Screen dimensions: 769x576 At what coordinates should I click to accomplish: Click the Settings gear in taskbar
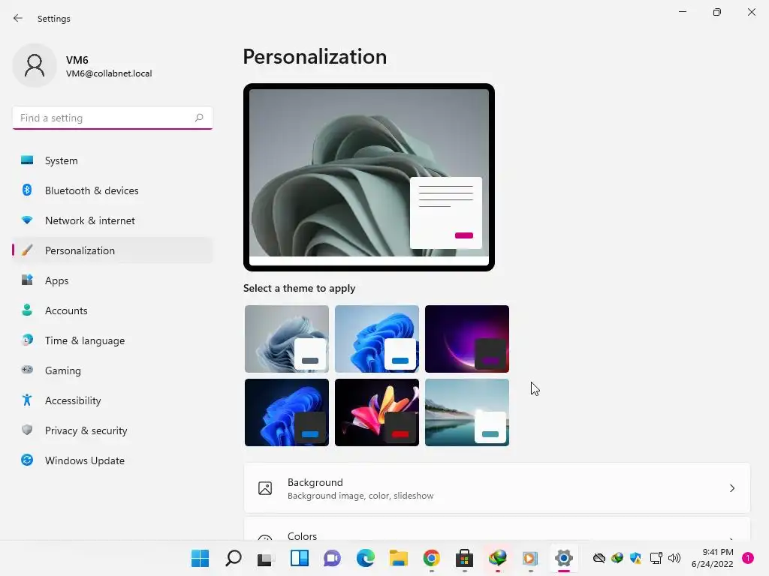click(x=563, y=558)
